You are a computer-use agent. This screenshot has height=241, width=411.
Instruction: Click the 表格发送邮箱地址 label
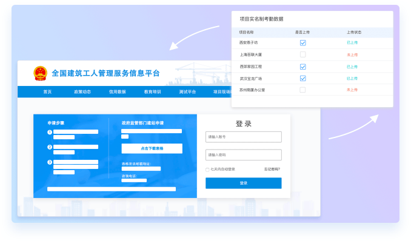click(136, 163)
